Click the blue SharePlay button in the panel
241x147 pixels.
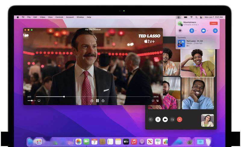215,31
